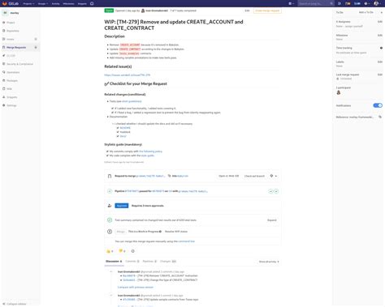Open the GitLab logo home link
This screenshot has width=385, height=307.
11,3
